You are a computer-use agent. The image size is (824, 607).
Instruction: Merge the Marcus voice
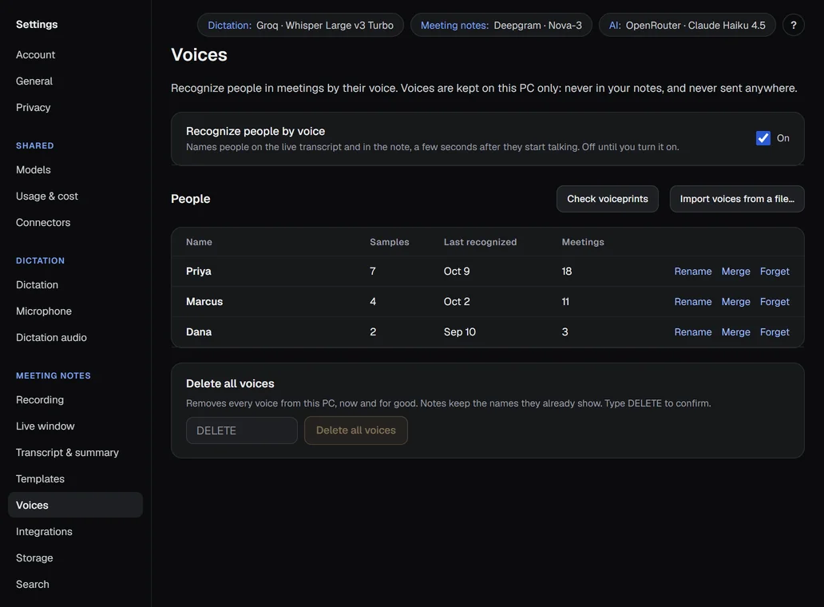[735, 302]
